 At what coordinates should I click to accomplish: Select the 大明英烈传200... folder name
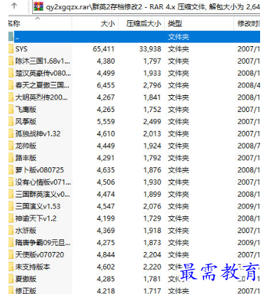coord(41,97)
